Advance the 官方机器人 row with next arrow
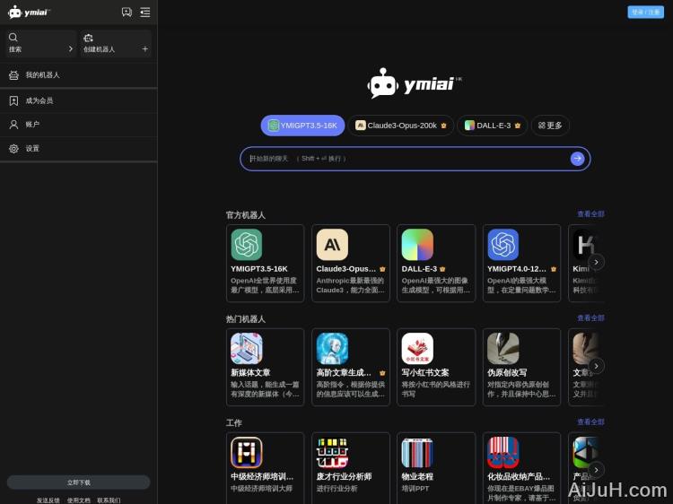673x504 pixels. click(x=596, y=262)
